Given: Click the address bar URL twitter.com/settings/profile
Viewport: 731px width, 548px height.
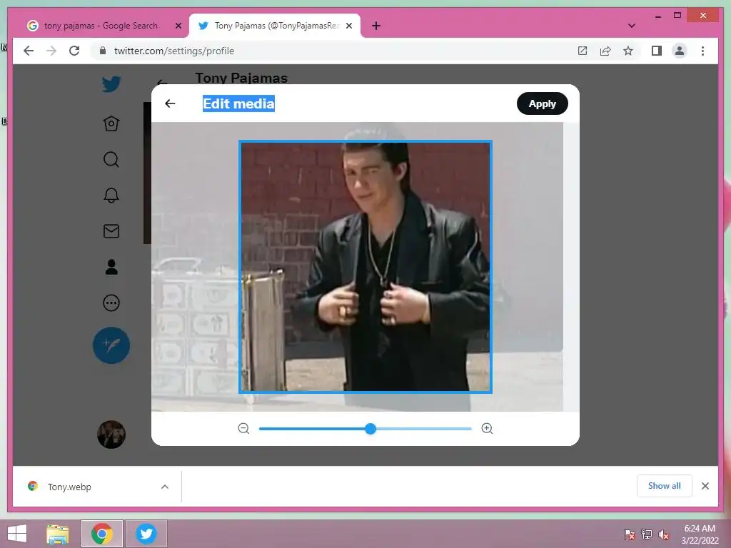Looking at the screenshot, I should point(174,51).
